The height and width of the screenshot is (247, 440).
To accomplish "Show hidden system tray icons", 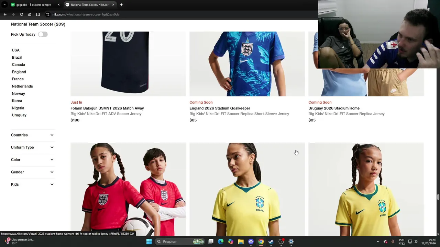I will (x=378, y=242).
